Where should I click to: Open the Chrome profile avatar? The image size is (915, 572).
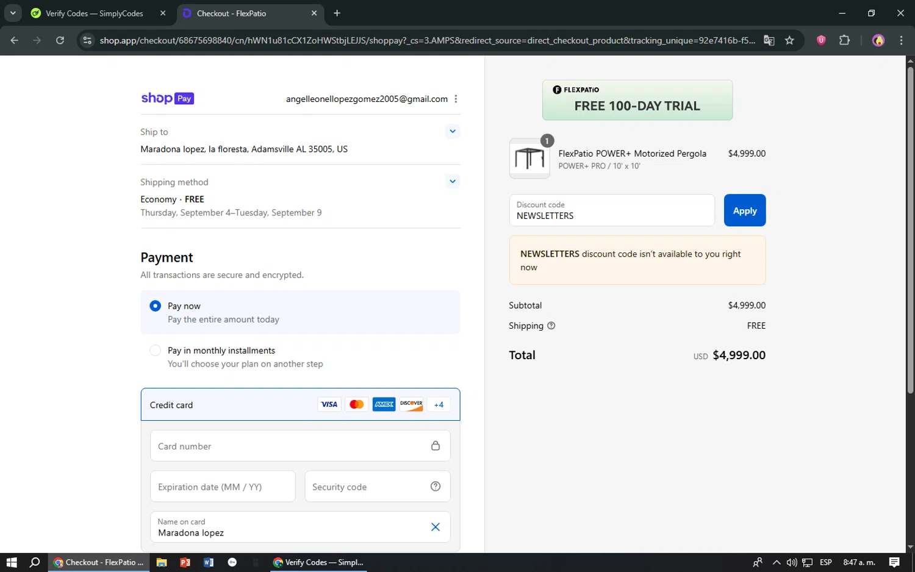(878, 40)
